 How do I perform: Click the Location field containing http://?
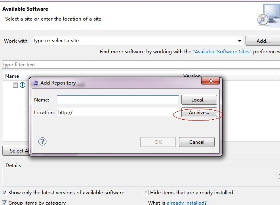[x=118, y=113]
